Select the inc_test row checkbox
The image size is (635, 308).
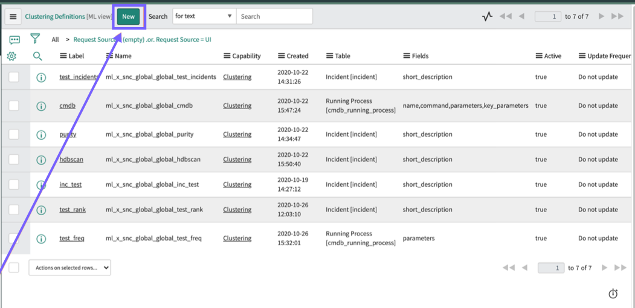coord(14,184)
